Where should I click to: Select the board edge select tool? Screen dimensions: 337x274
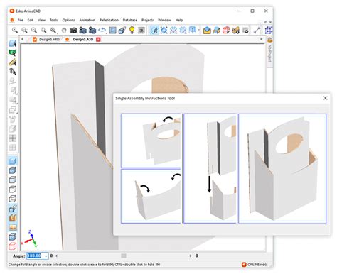click(x=13, y=62)
